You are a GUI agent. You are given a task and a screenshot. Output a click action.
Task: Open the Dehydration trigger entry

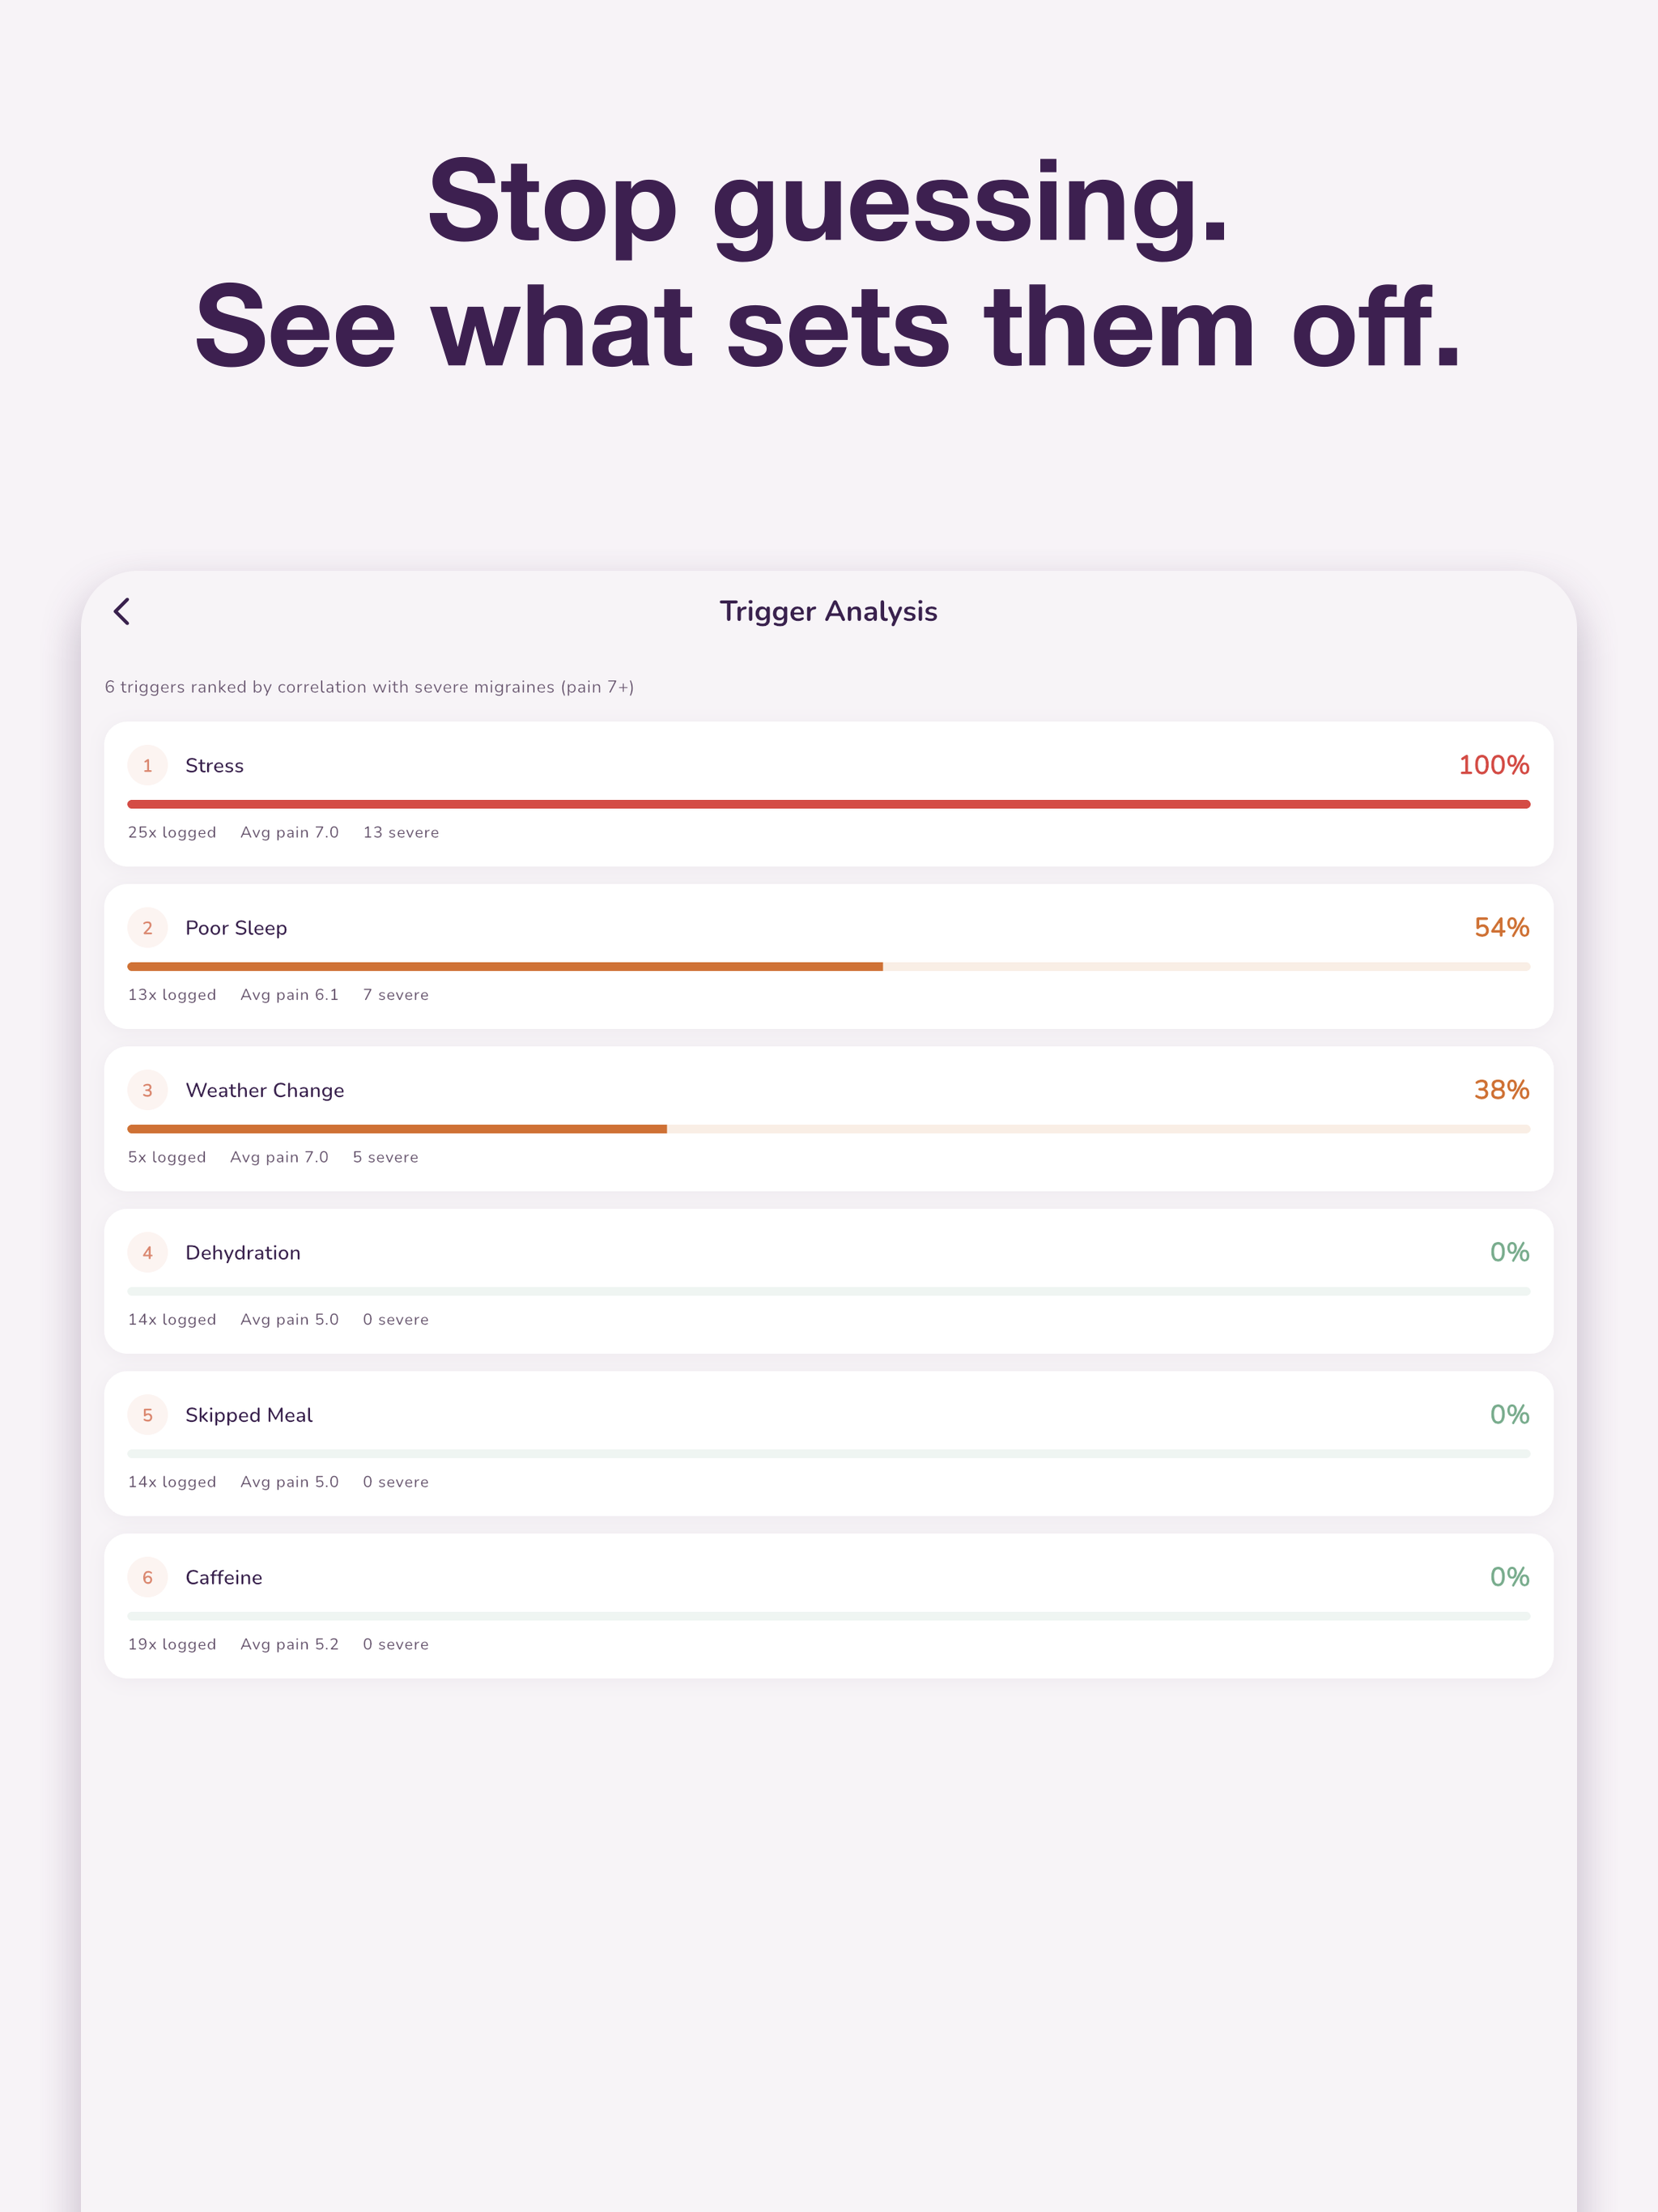pyautogui.click(x=829, y=1281)
